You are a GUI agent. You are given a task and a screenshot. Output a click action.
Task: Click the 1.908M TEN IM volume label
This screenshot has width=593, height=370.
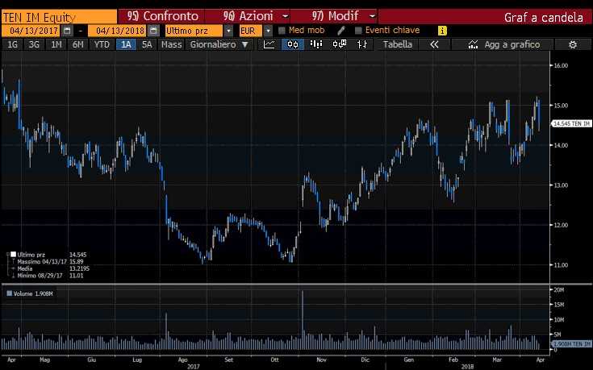(x=571, y=344)
